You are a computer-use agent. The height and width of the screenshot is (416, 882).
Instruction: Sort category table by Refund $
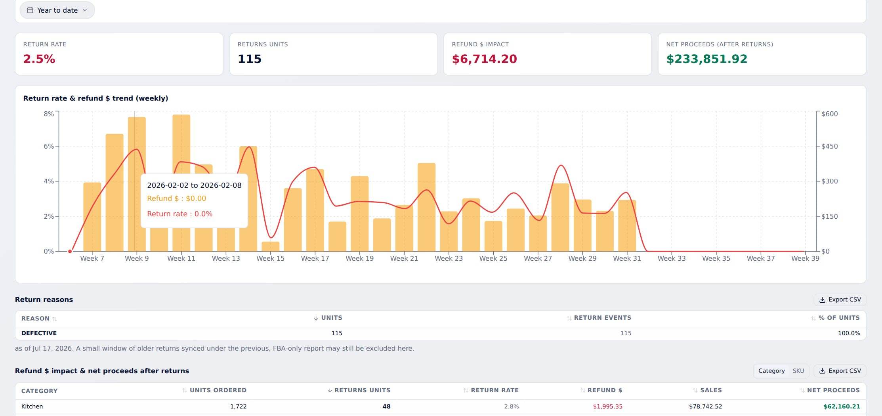tap(601, 390)
